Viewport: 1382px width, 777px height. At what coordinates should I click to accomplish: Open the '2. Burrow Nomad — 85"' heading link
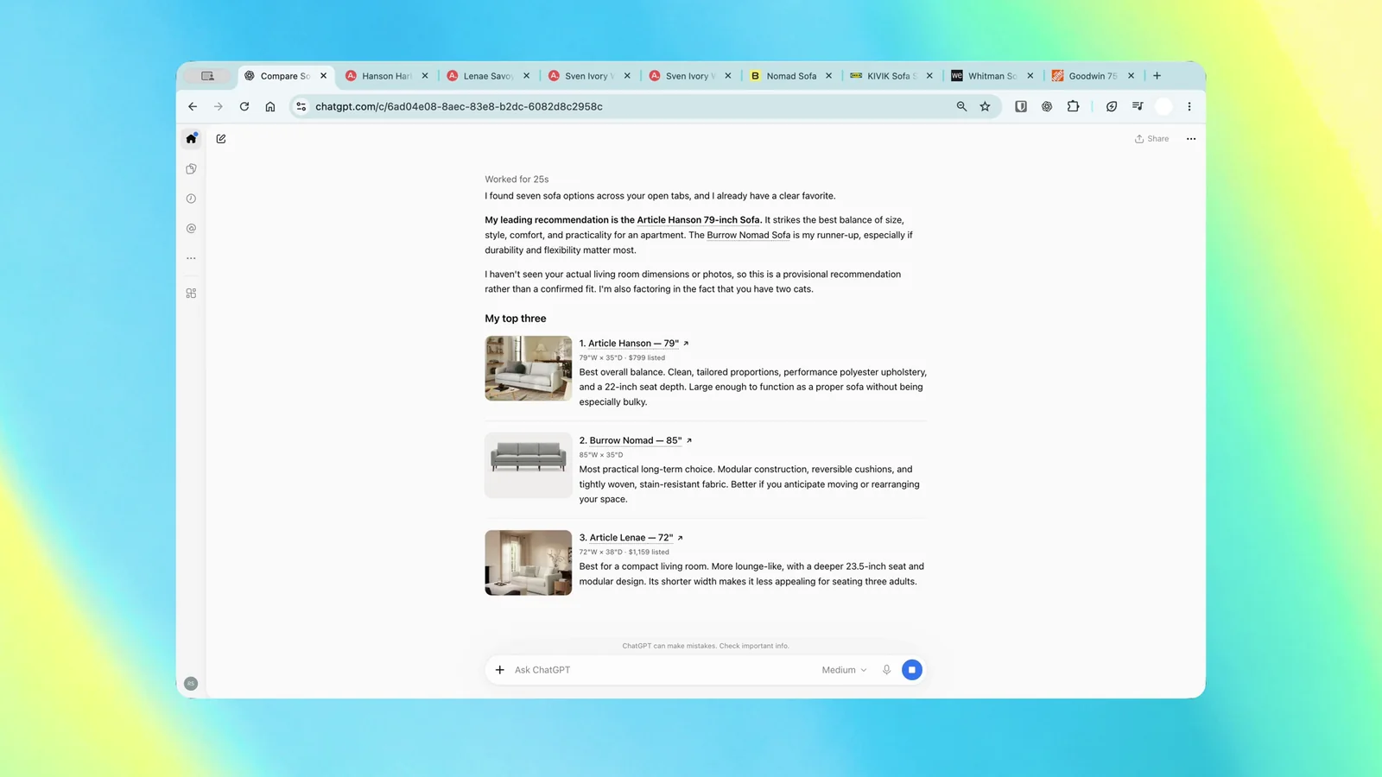point(636,440)
